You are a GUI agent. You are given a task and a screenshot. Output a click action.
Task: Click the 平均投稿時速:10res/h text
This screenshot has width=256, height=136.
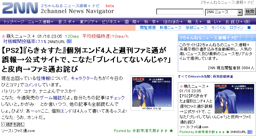click(x=105, y=36)
